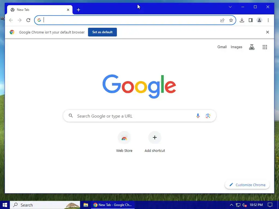
Task: Select Chrome New Tab taskbar button
Action: [x=113, y=205]
